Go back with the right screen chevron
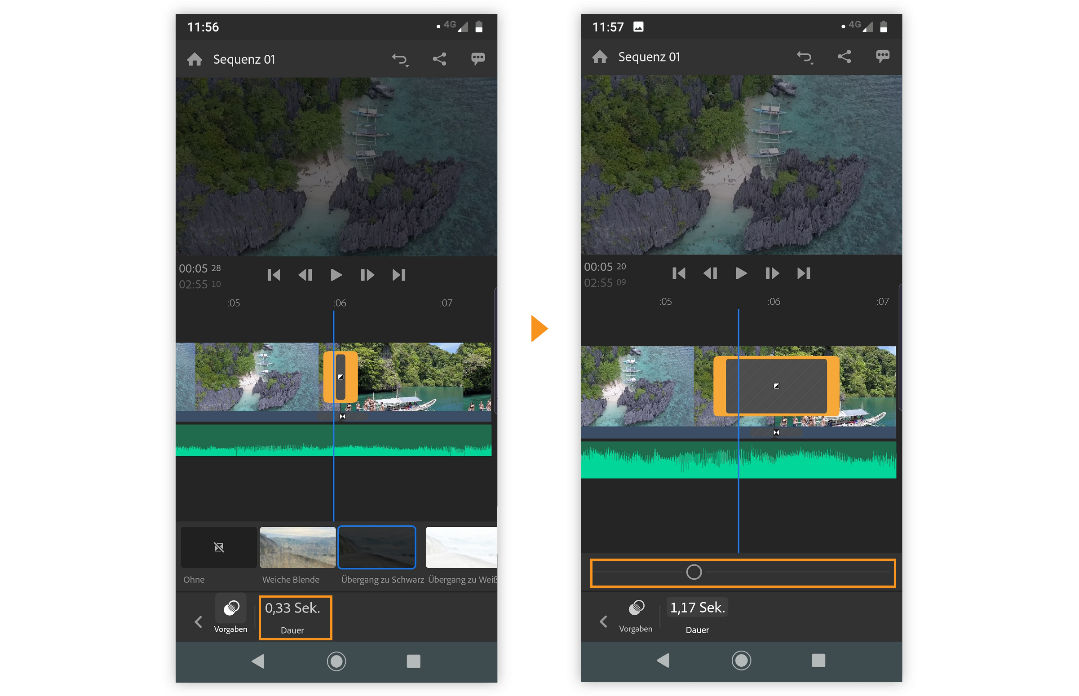 point(603,621)
